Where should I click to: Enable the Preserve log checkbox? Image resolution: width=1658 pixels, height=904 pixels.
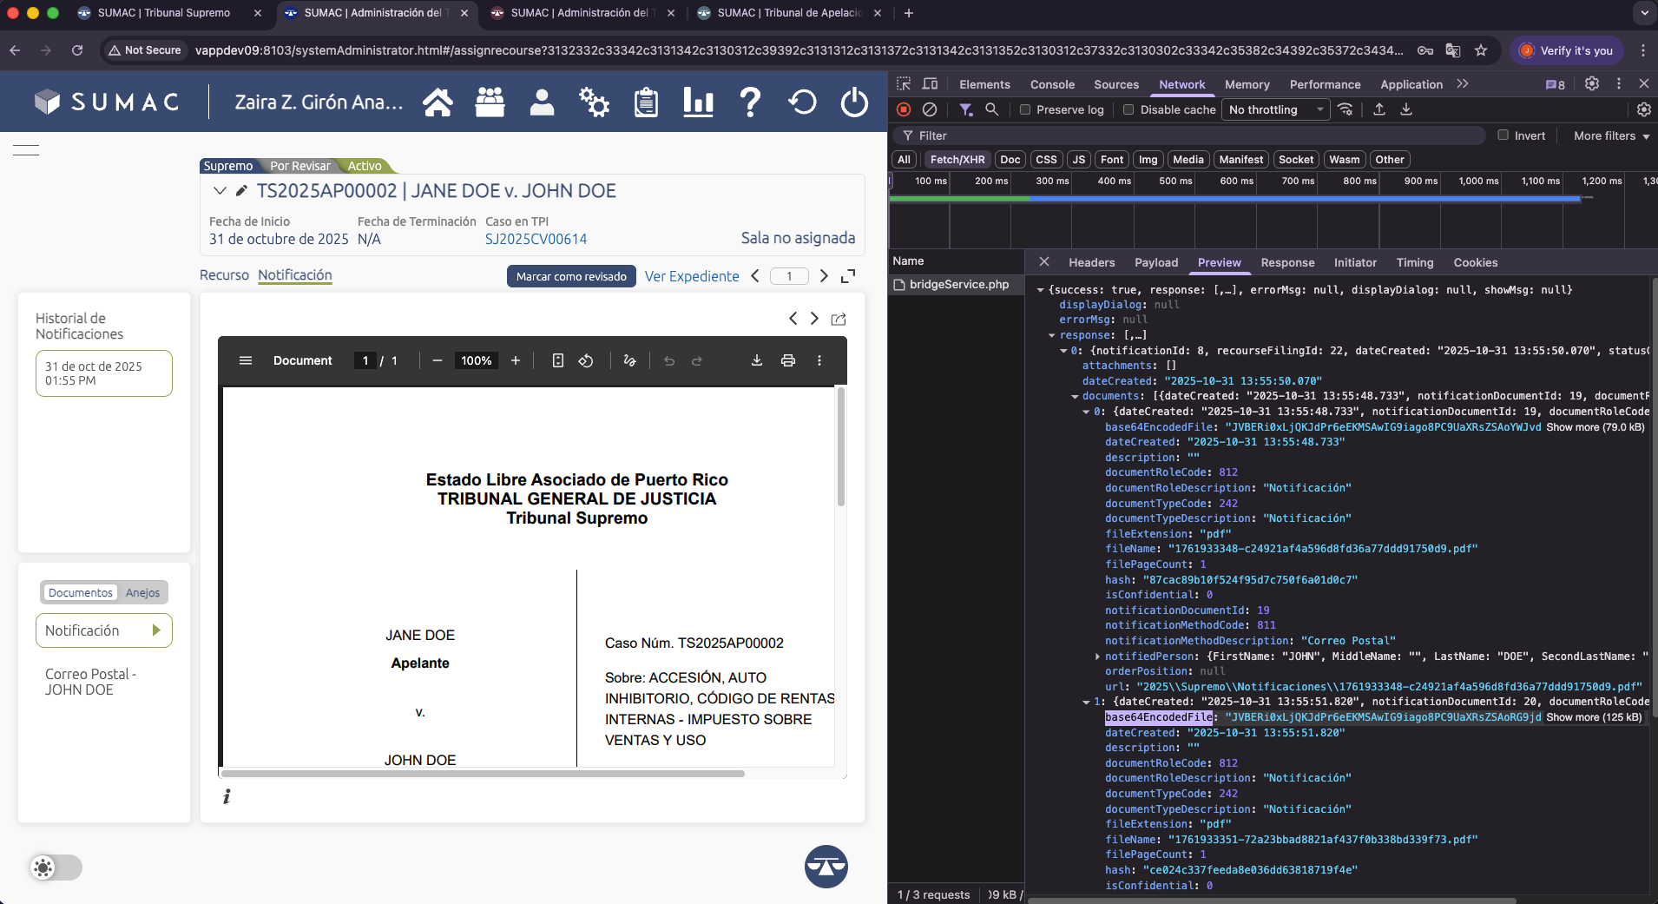pos(1025,109)
